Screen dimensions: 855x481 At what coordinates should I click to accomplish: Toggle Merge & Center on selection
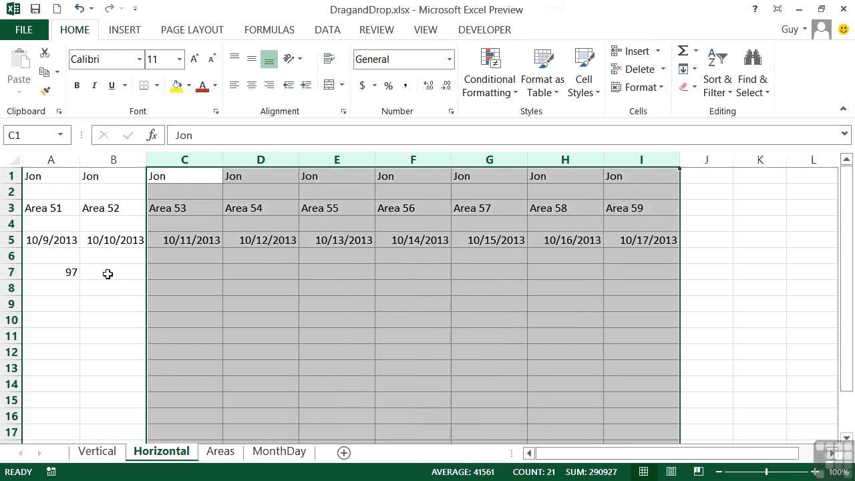tap(329, 86)
